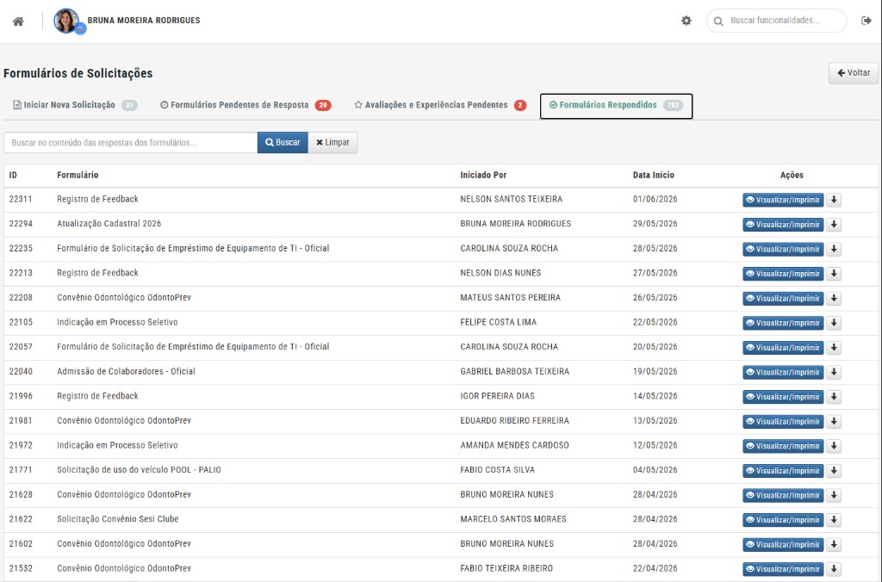The height and width of the screenshot is (582, 882).
Task: Click the date 04/05/2026
Action: tap(655, 470)
